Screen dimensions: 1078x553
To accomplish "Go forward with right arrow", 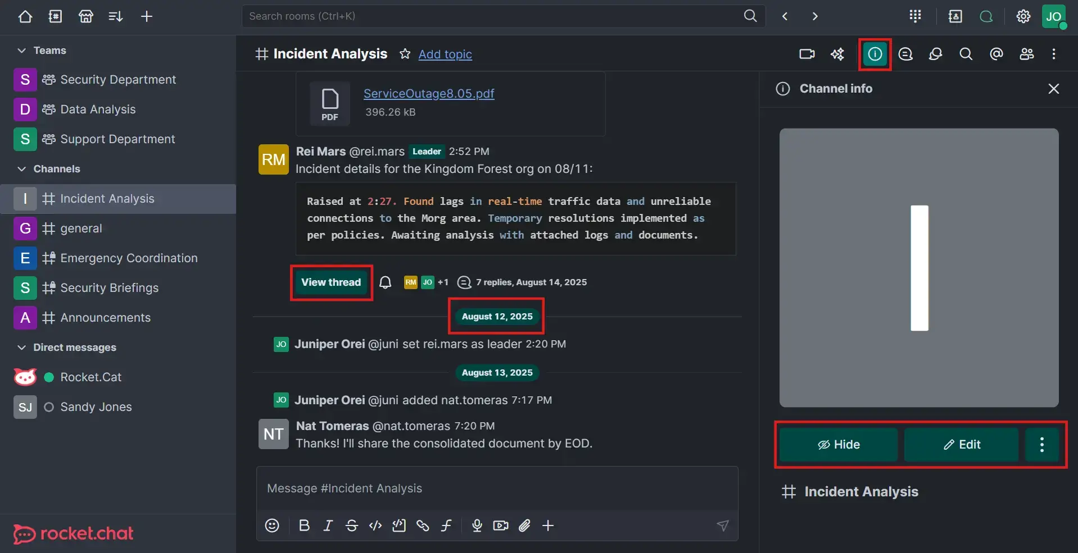I will point(815,16).
